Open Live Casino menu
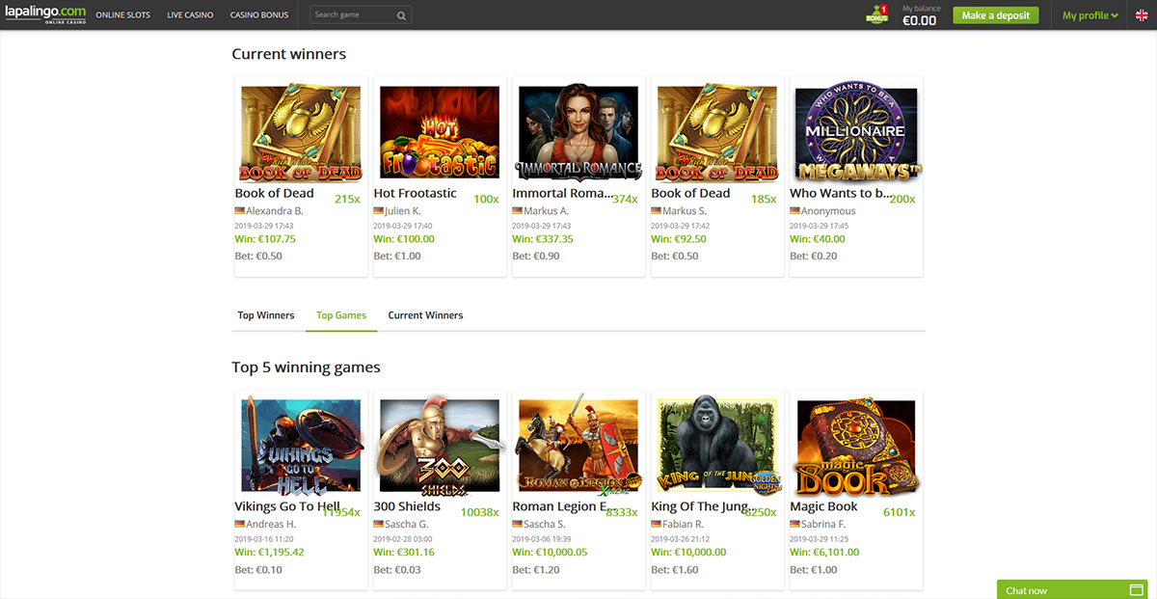This screenshot has height=599, width=1157. 190,15
